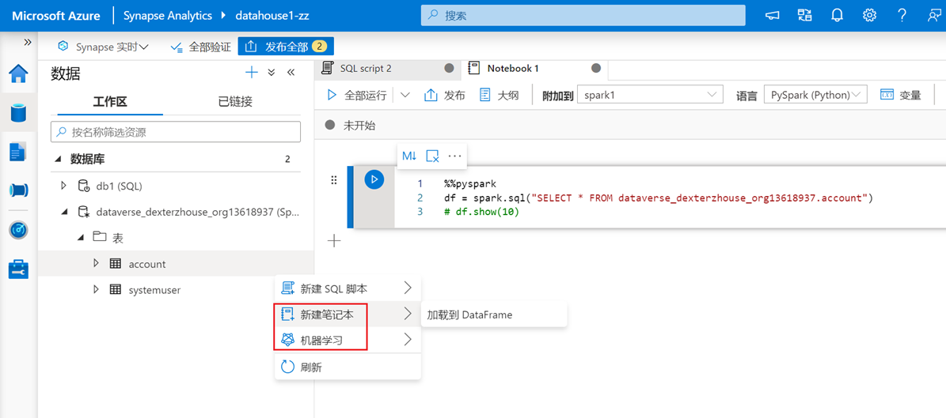
Task: Expand all with double chevron icon
Action: tap(272, 72)
